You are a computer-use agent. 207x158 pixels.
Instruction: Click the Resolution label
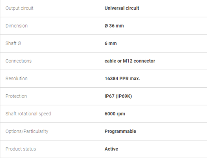[17, 79]
